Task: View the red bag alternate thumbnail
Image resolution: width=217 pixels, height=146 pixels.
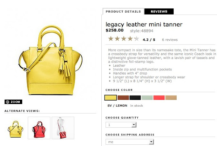Action: coord(39,128)
